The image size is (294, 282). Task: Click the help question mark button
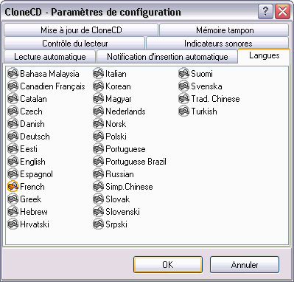(x=265, y=12)
